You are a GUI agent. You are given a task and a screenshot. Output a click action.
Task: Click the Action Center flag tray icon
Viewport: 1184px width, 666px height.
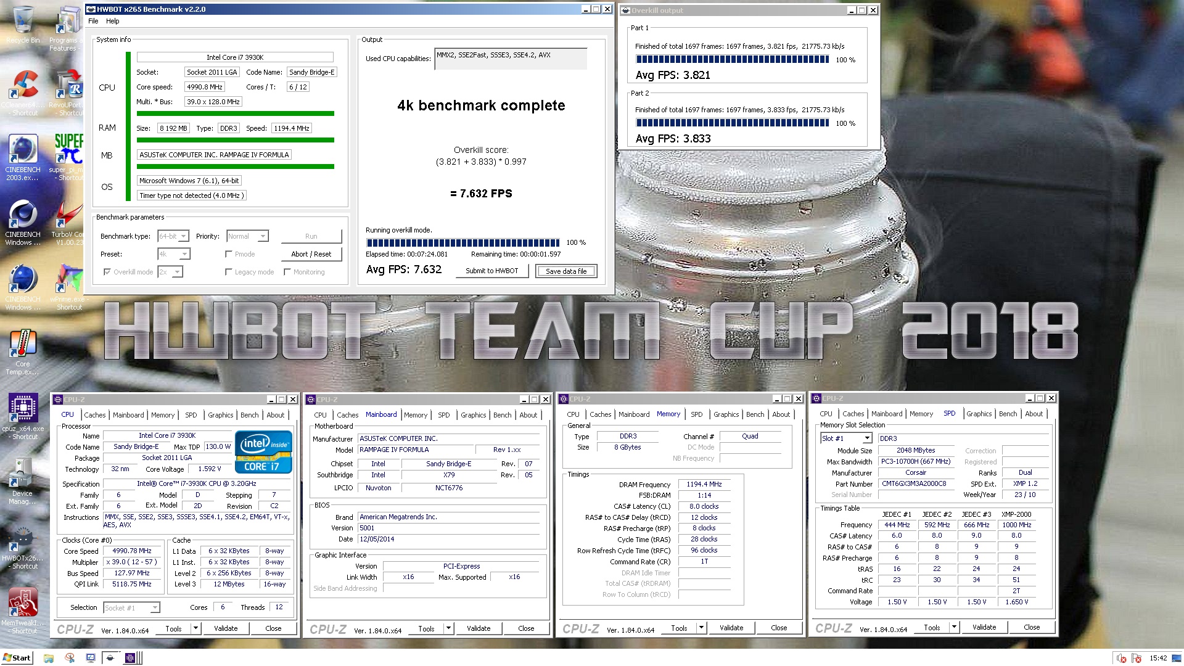coord(1136,659)
